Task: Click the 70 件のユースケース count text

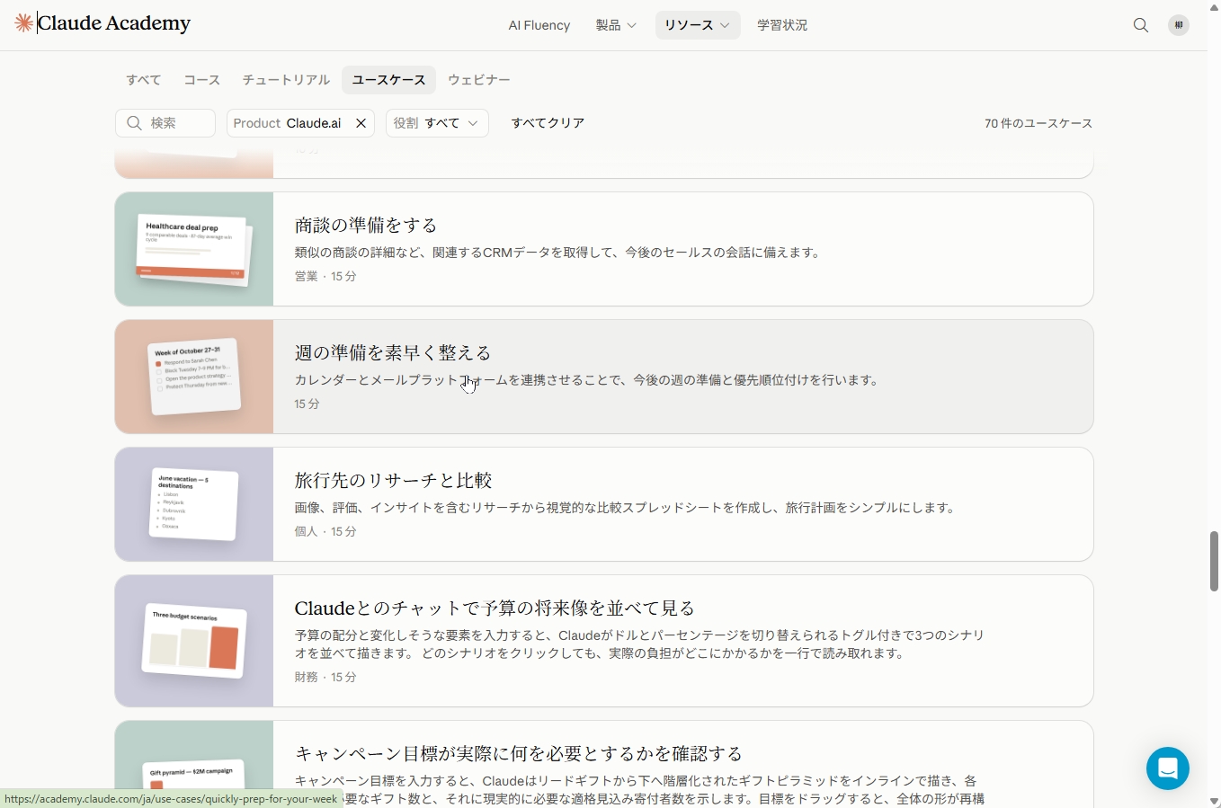Action: point(1038,123)
